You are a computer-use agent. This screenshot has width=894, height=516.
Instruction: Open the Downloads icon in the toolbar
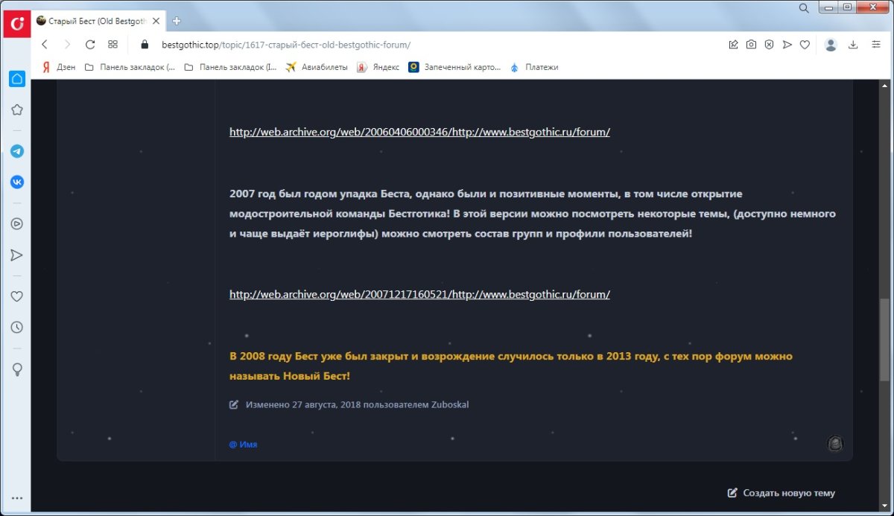[853, 45]
